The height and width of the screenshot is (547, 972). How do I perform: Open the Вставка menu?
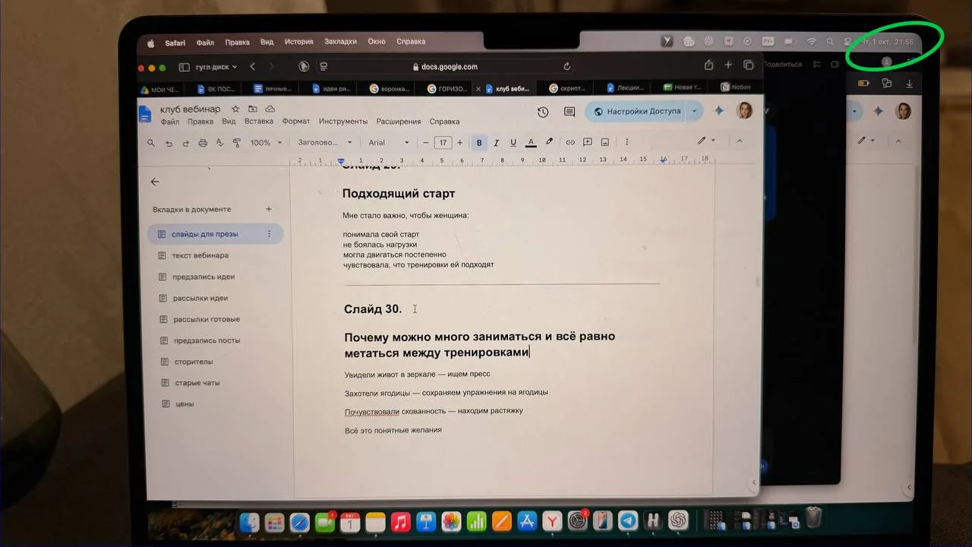(259, 122)
